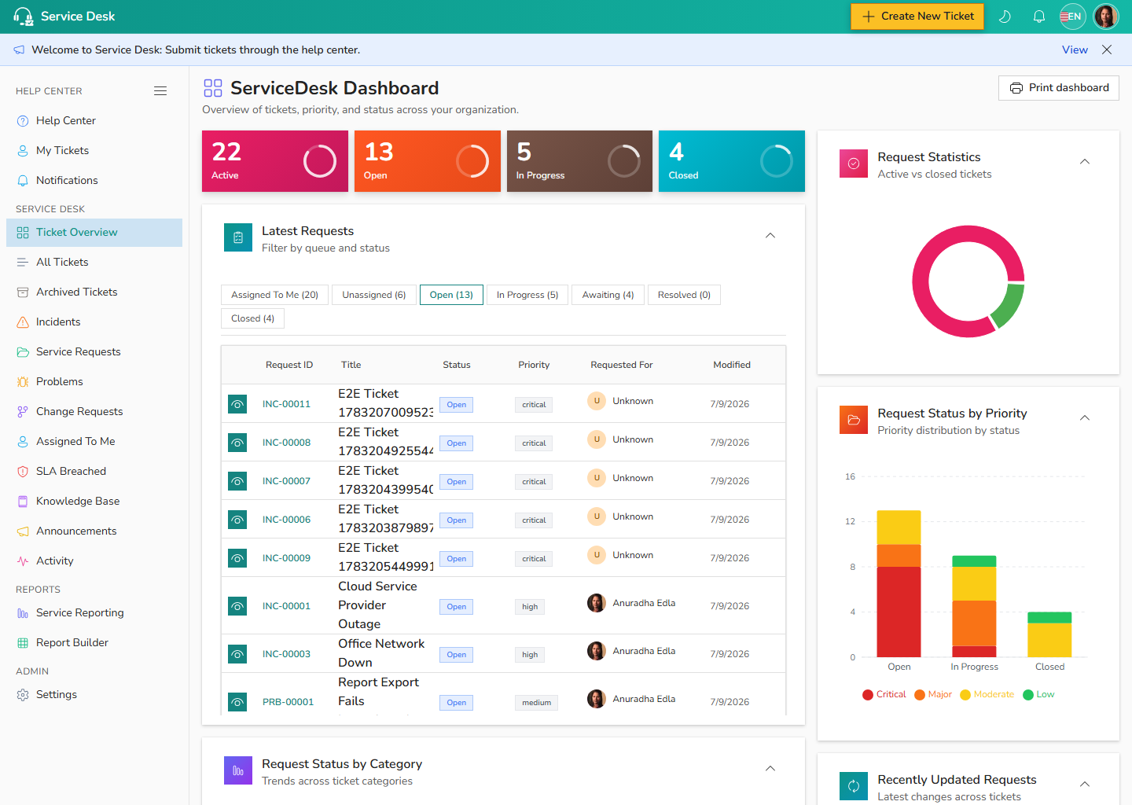Select In Progress (5) filter tab
The image size is (1132, 805).
click(527, 295)
